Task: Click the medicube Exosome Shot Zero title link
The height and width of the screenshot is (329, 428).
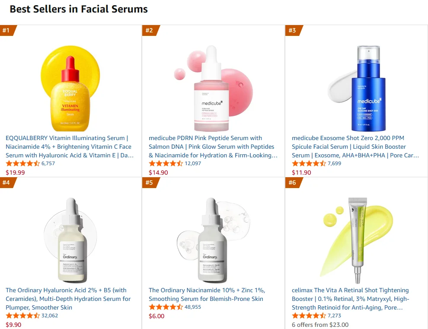Action: 355,147
